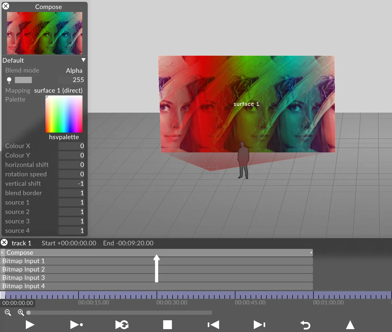Image resolution: width=392 pixels, height=332 pixels.
Task: Click the brightness bulb icon
Action: [x=9, y=80]
